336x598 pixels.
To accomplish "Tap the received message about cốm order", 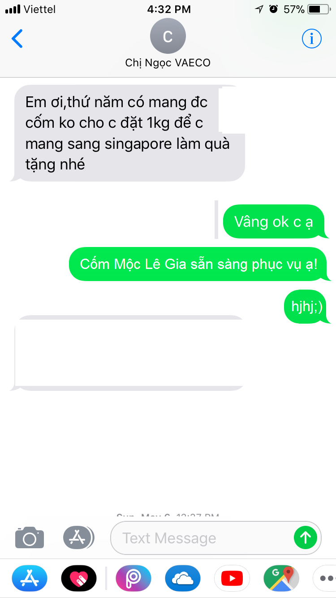I will click(128, 133).
